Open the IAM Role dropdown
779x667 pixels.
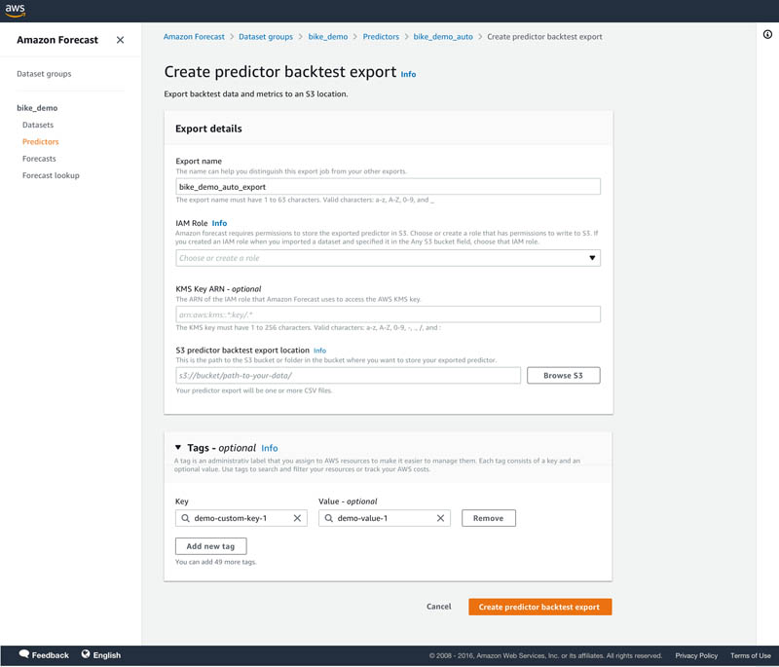coord(388,258)
